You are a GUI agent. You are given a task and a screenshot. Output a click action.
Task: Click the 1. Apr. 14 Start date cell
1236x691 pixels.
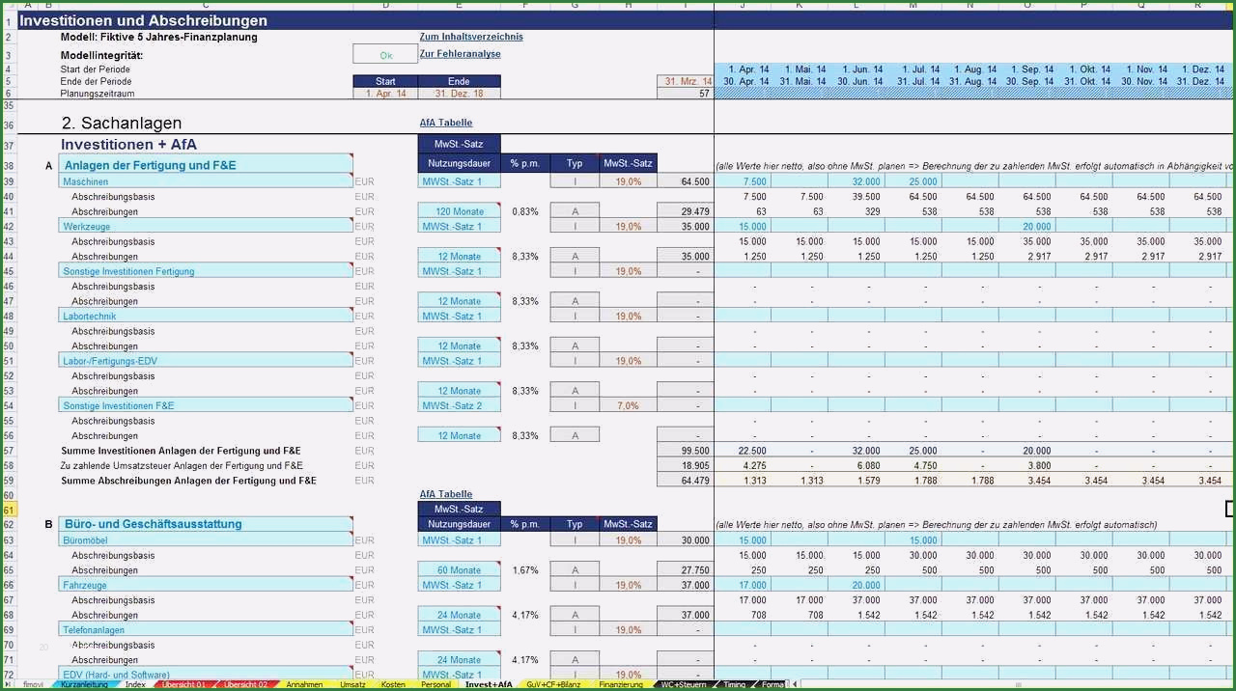[385, 94]
